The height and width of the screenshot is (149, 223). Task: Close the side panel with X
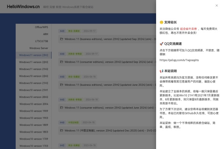coord(217,6)
